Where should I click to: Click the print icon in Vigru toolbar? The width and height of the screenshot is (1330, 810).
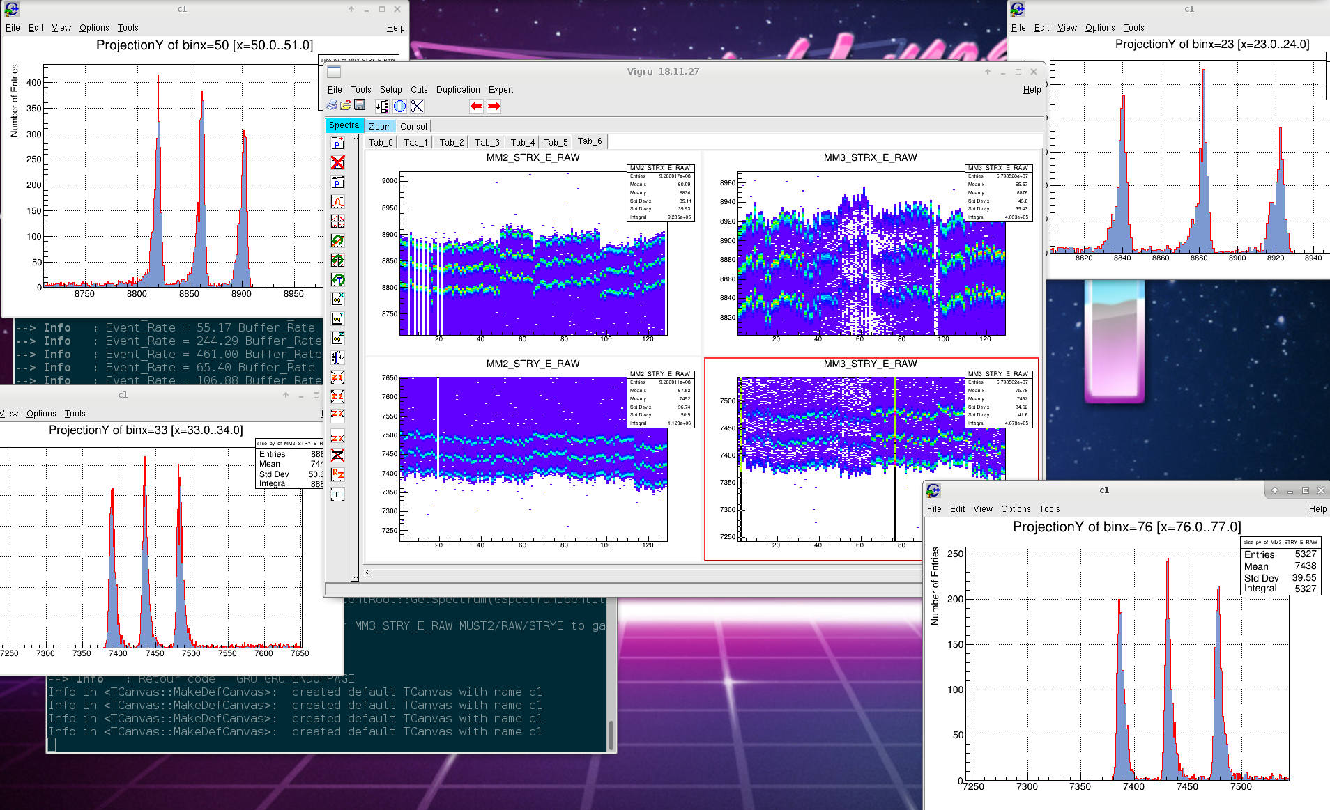point(332,106)
